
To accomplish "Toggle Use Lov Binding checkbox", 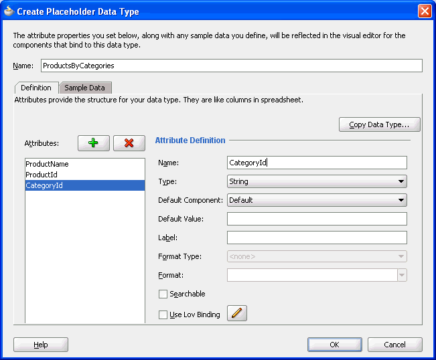I will (x=163, y=314).
